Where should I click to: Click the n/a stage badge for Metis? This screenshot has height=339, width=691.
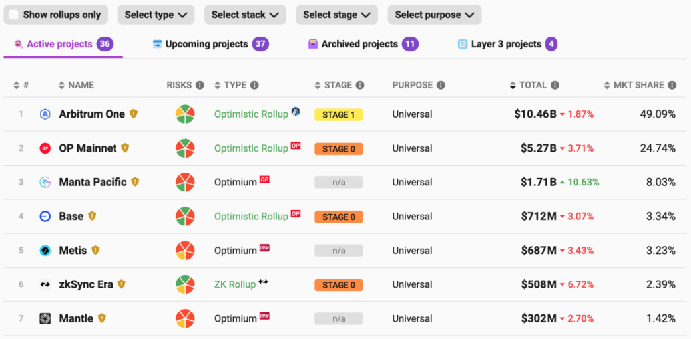[x=338, y=251]
